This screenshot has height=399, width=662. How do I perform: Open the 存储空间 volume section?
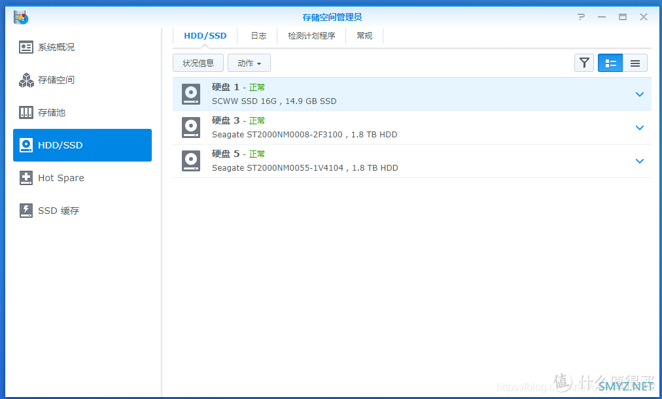82,80
